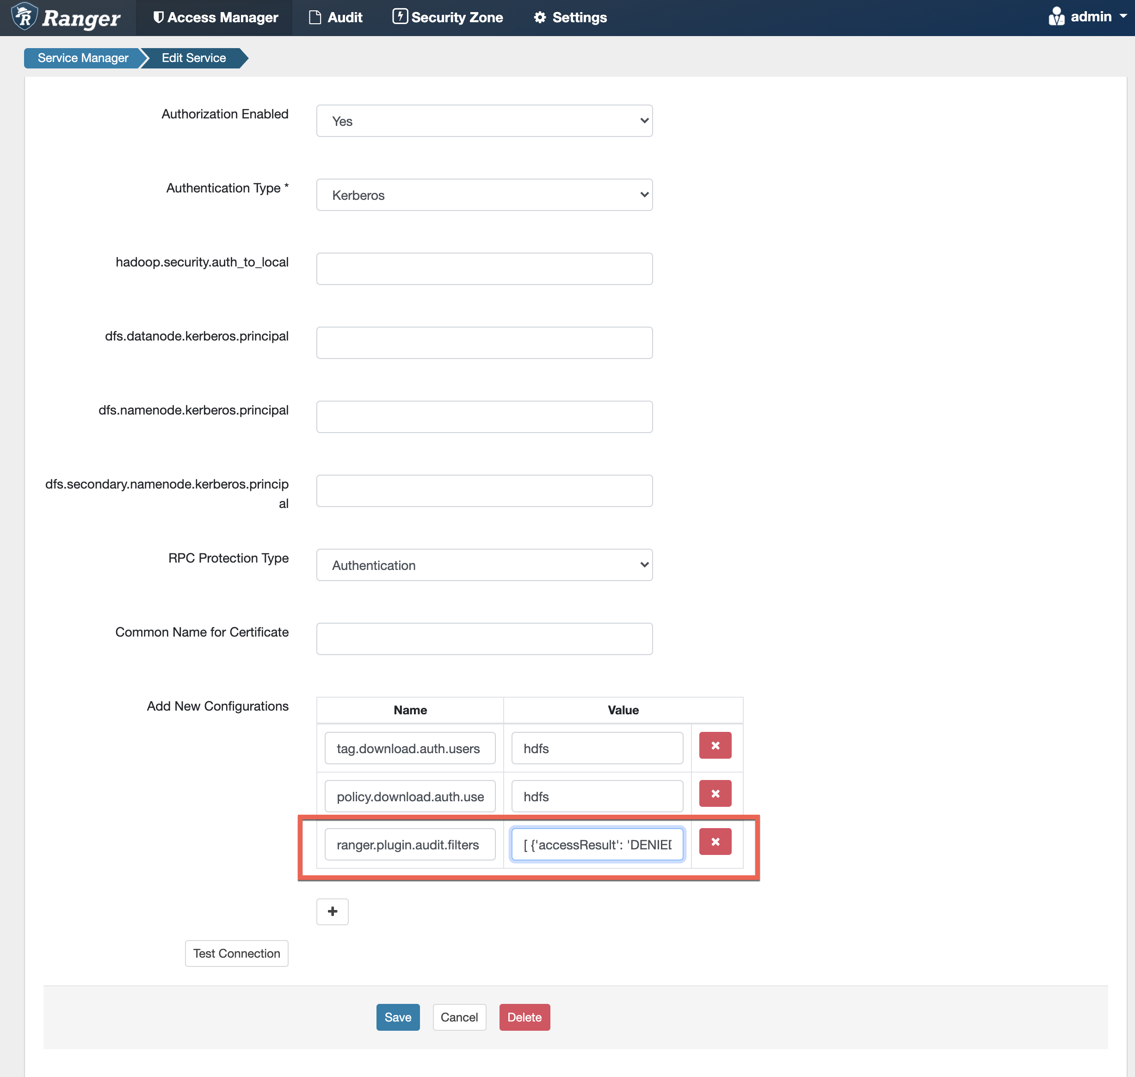This screenshot has height=1077, width=1135.
Task: Navigate to Service Manager breadcrumb
Action: point(83,58)
